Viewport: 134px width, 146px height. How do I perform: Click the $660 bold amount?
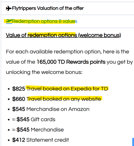pos(19,99)
